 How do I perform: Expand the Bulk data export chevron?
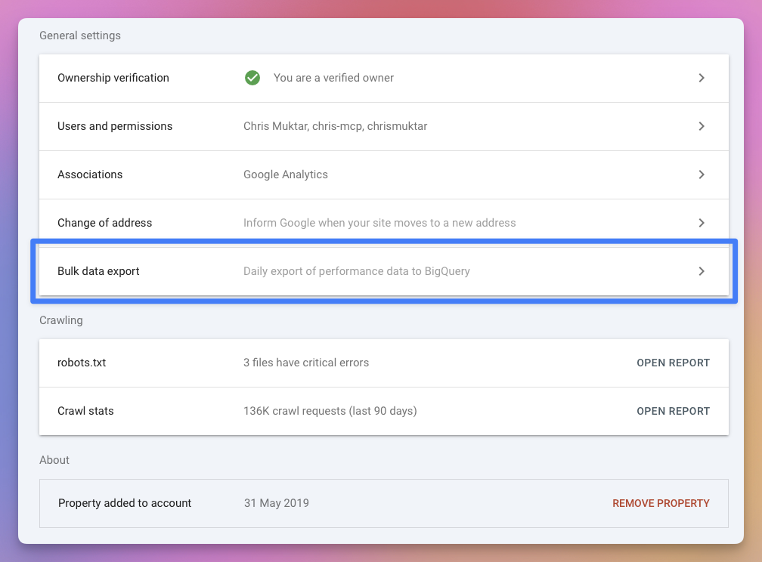tap(702, 270)
